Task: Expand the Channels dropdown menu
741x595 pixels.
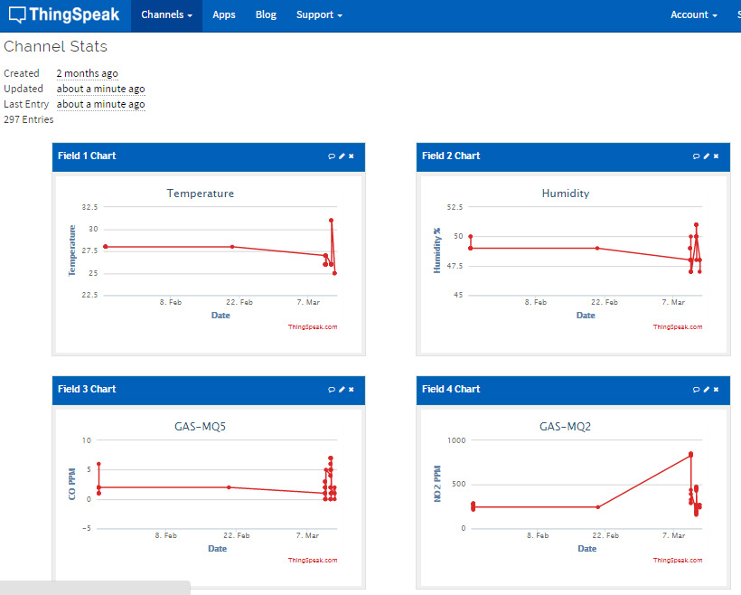Action: point(166,15)
